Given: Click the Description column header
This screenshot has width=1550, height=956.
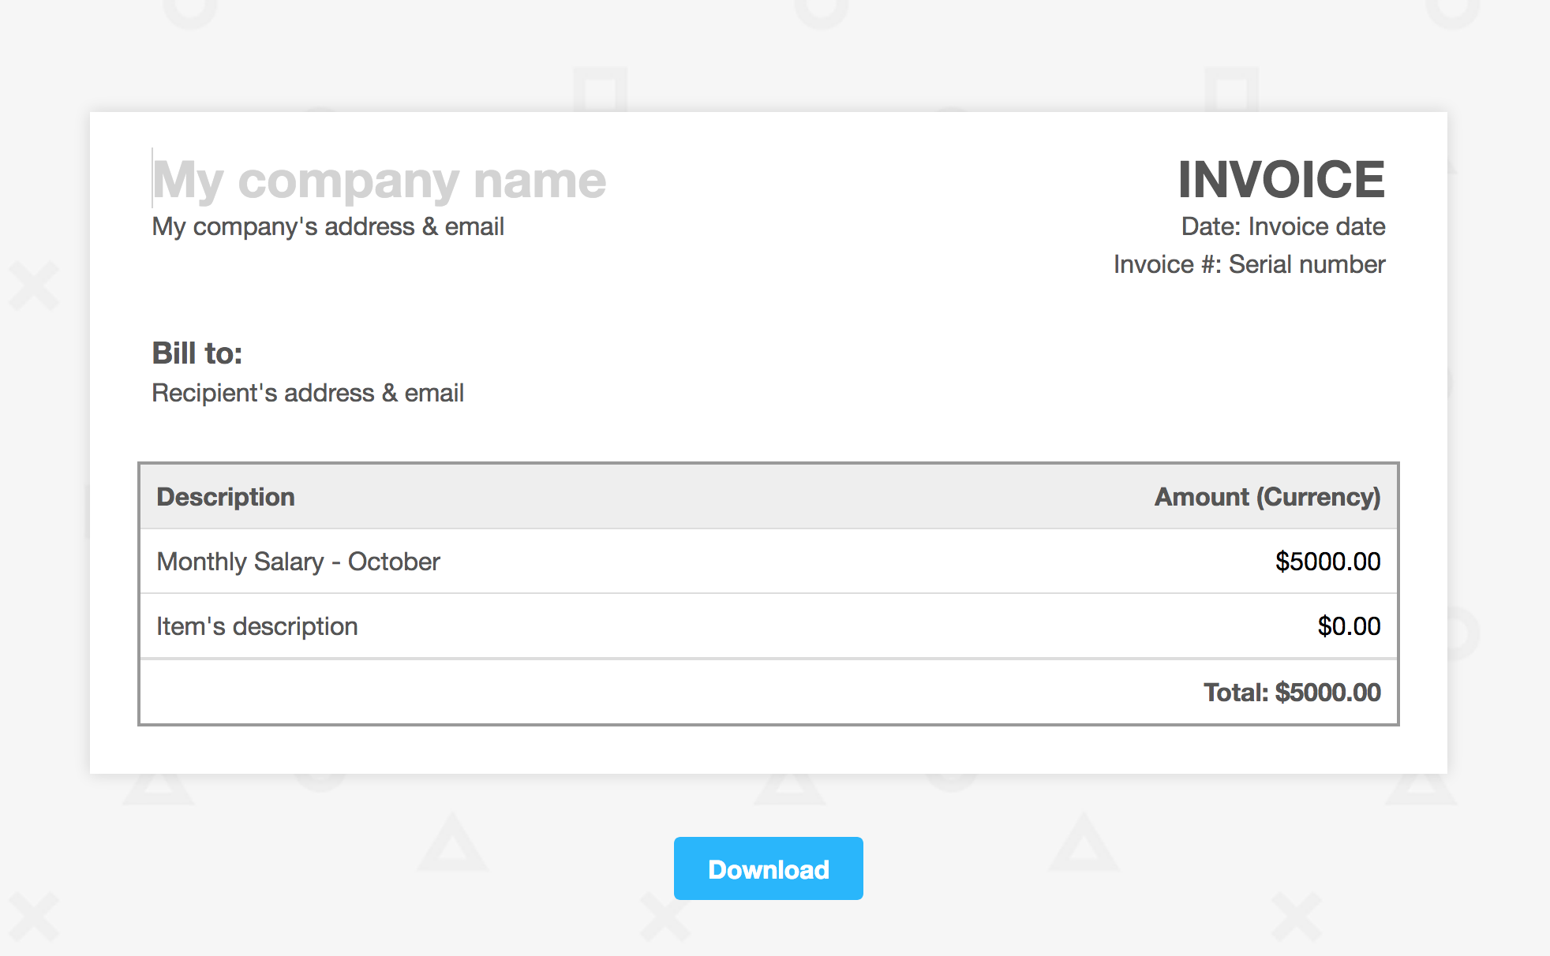Looking at the screenshot, I should (226, 497).
